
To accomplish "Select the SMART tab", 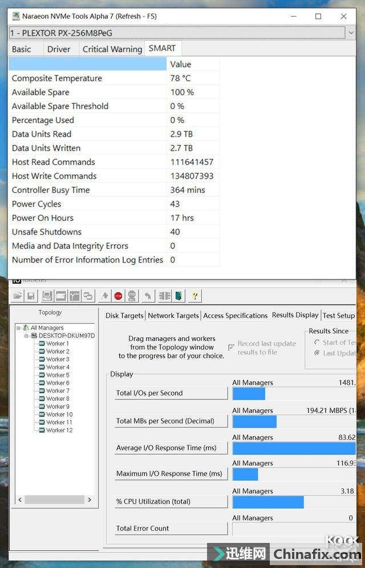I will 162,48.
